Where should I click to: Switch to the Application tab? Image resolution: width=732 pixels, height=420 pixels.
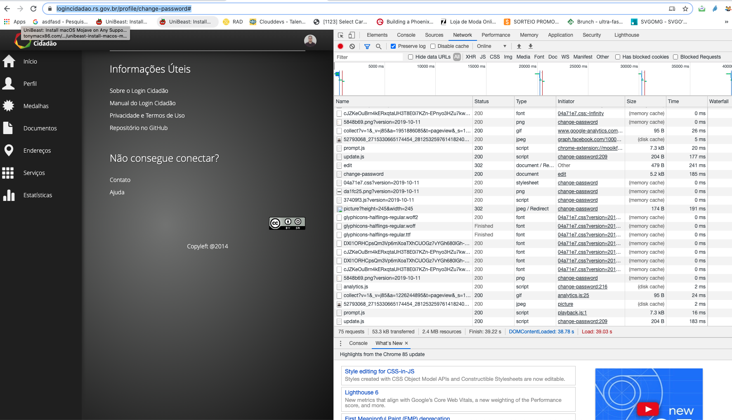(x=560, y=35)
